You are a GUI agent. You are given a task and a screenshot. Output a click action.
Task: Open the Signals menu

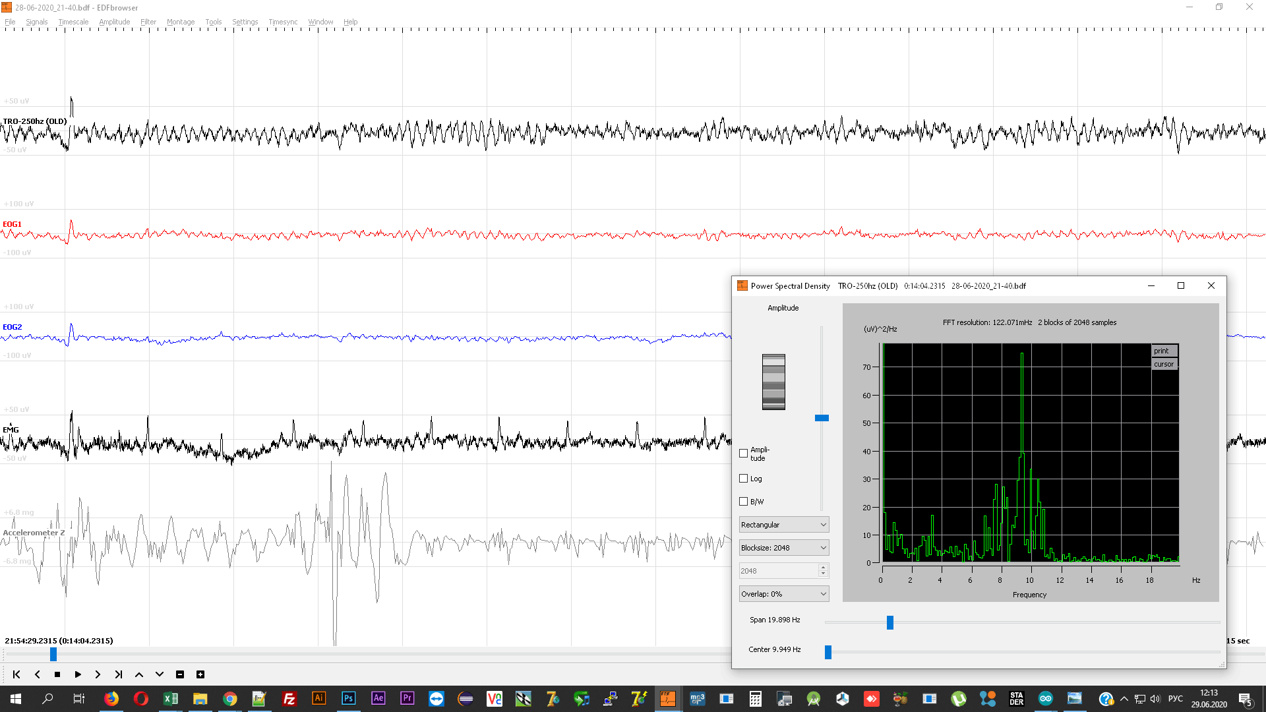[37, 22]
